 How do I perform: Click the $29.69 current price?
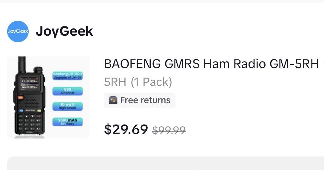tap(126, 129)
